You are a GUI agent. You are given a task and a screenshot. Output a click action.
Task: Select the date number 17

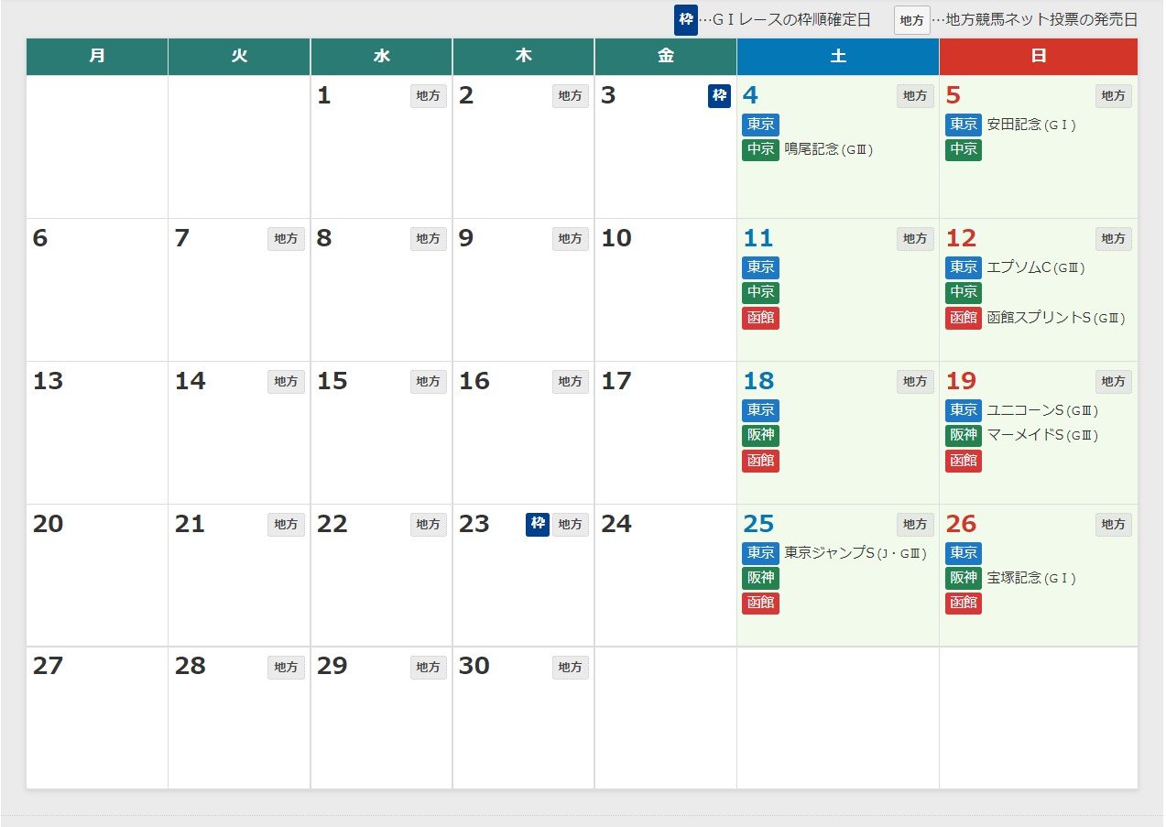616,381
